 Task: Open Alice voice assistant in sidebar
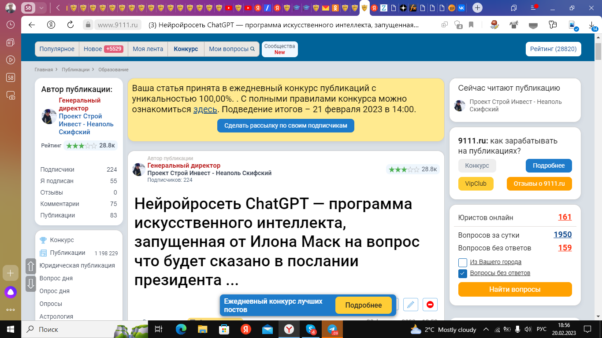pos(11,292)
